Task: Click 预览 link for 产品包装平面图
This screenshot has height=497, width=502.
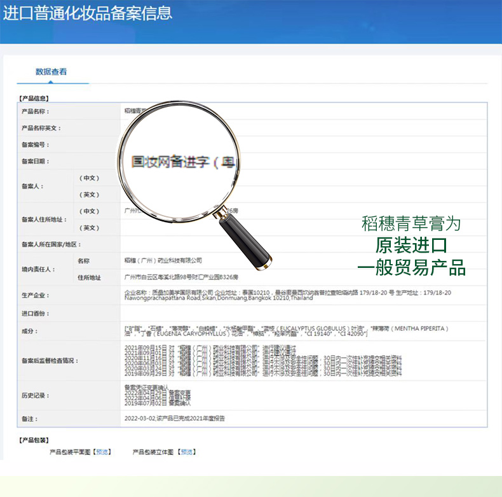Action: 102,452
